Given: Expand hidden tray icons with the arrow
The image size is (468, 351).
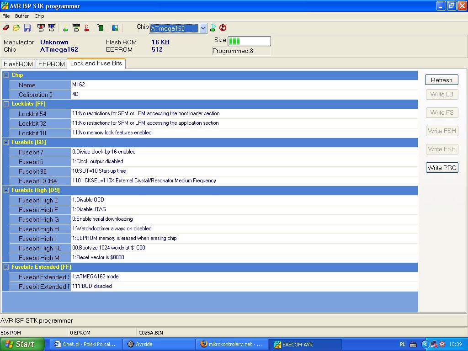Looking at the screenshot, I should [425, 345].
